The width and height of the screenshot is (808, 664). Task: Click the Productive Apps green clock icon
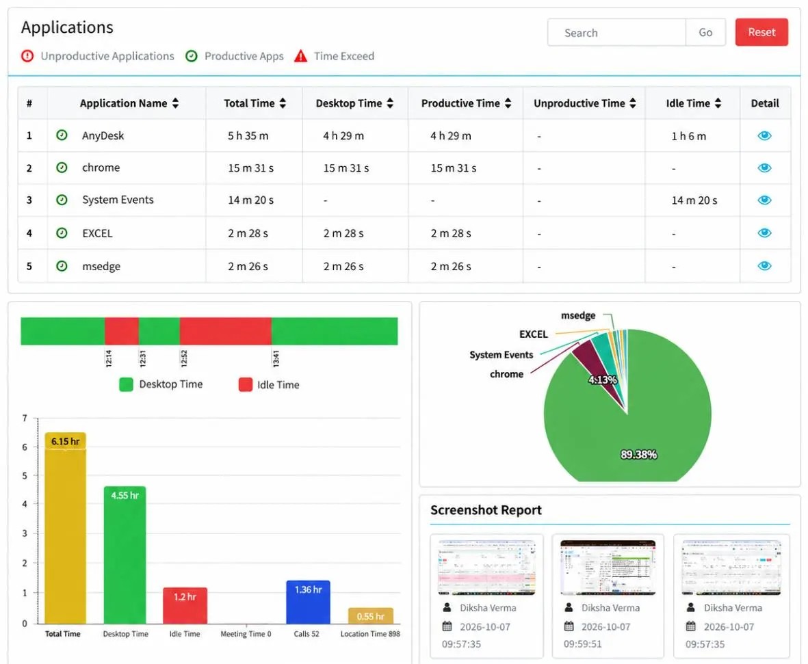coord(191,55)
